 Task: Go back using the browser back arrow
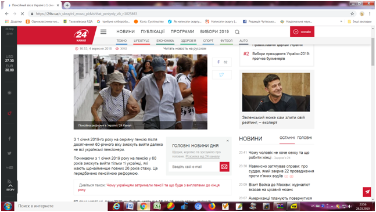[7, 14]
